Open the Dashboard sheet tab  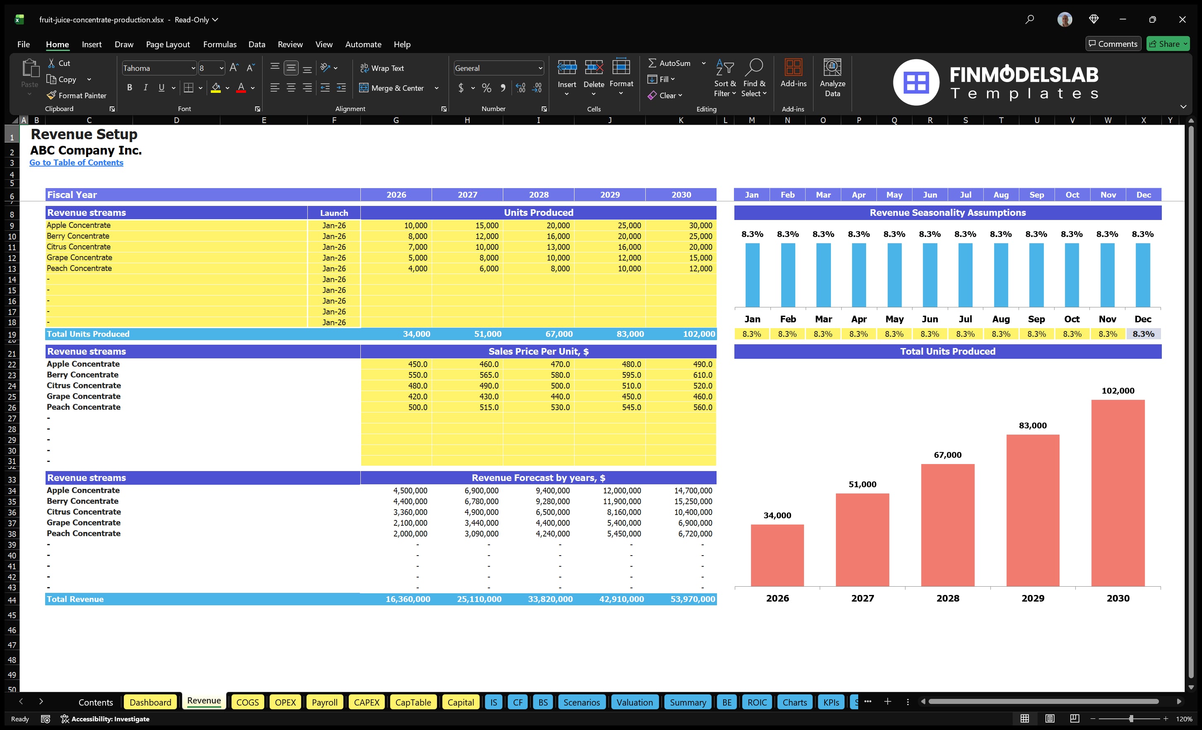click(150, 702)
